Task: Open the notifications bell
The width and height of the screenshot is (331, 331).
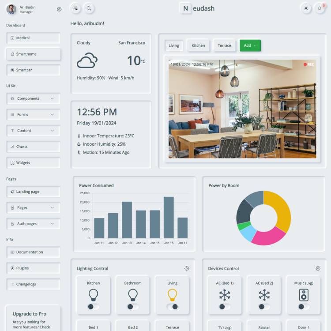Action: [x=320, y=8]
